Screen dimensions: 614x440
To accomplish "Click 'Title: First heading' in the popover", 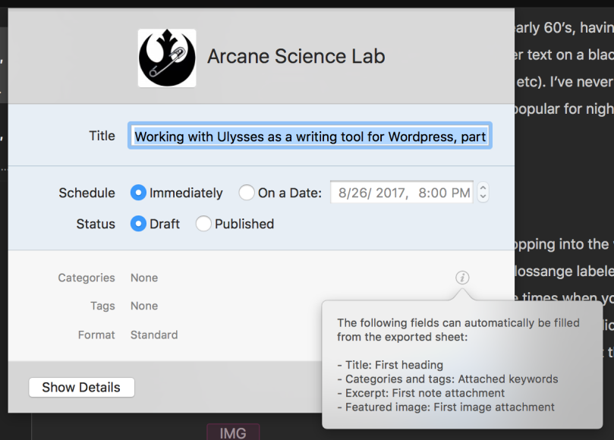I will pos(390,365).
